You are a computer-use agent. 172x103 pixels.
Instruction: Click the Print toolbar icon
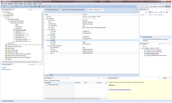11,6
